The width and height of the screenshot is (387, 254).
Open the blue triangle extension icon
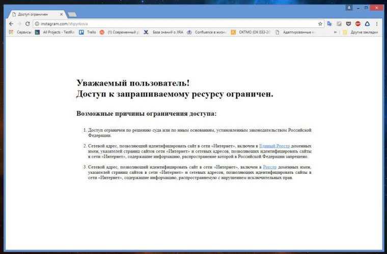367,24
